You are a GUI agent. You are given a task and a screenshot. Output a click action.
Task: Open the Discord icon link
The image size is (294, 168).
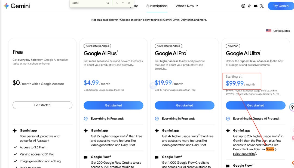point(256,6)
